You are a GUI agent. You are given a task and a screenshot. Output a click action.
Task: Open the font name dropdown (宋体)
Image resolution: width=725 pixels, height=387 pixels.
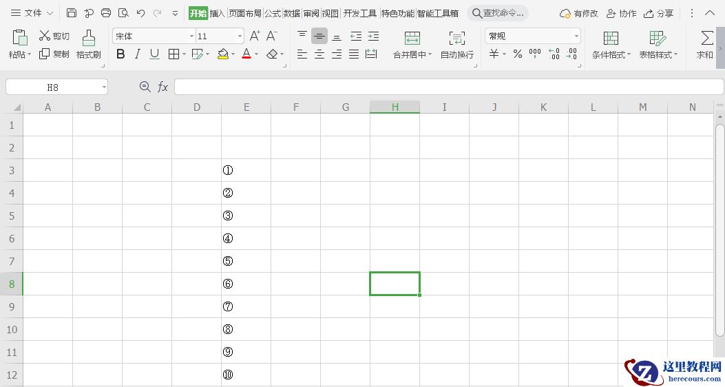pos(192,36)
